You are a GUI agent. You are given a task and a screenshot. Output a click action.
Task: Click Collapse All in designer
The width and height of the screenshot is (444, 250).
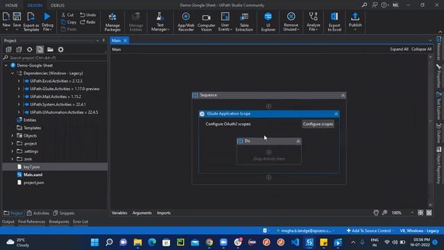(x=421, y=49)
